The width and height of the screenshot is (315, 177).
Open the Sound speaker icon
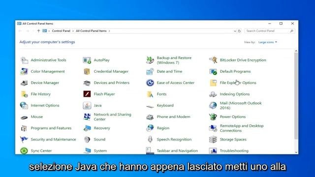tap(87, 140)
